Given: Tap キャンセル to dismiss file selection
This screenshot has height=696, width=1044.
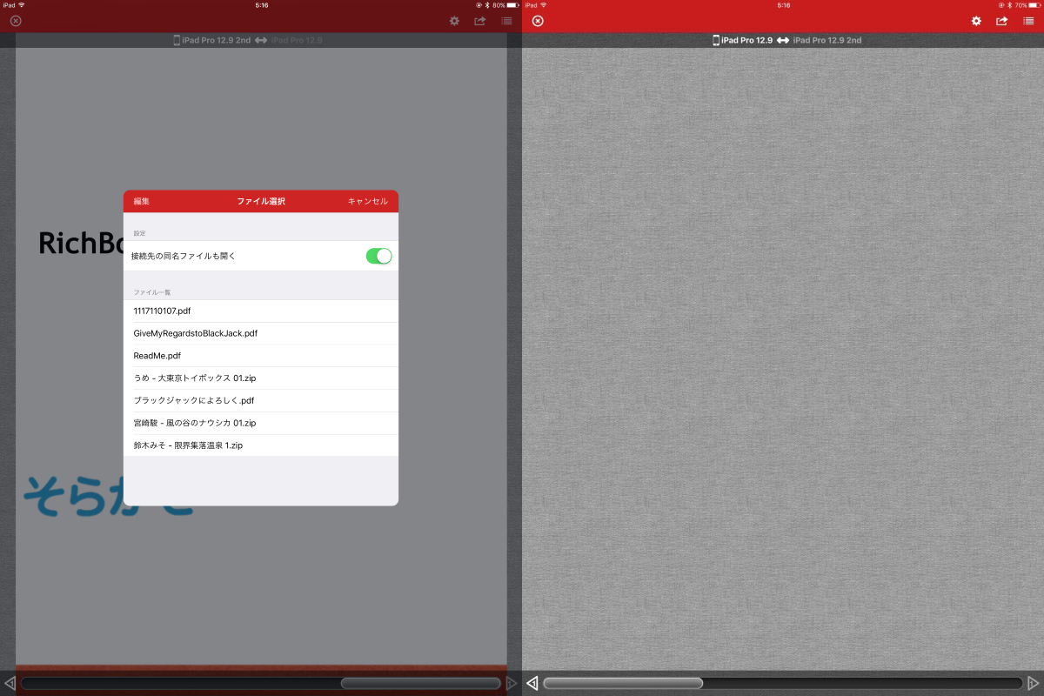Looking at the screenshot, I should point(367,201).
